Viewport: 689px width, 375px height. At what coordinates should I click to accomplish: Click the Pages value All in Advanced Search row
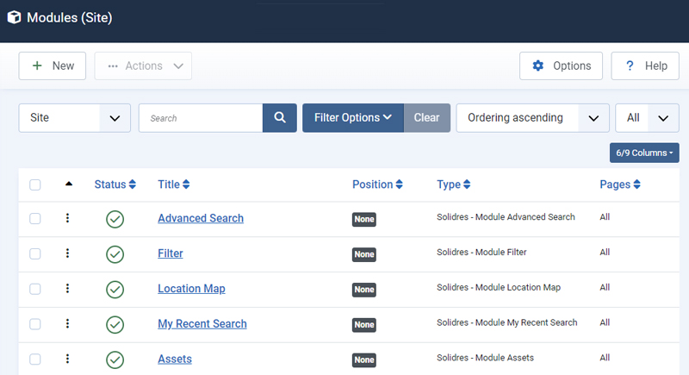605,216
